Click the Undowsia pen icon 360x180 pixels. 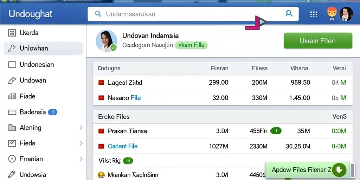click(x=12, y=174)
